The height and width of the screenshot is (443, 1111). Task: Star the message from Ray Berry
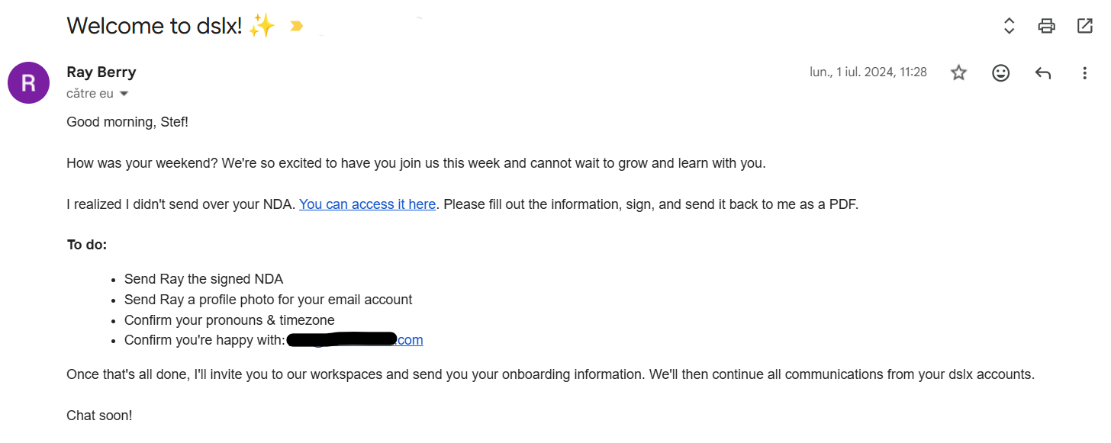(958, 72)
